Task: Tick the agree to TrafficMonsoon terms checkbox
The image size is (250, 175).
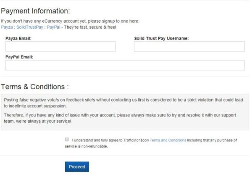Action: [67, 139]
